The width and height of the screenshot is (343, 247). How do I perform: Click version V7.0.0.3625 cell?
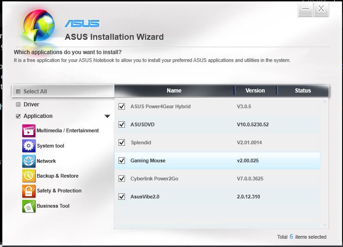coord(250,179)
